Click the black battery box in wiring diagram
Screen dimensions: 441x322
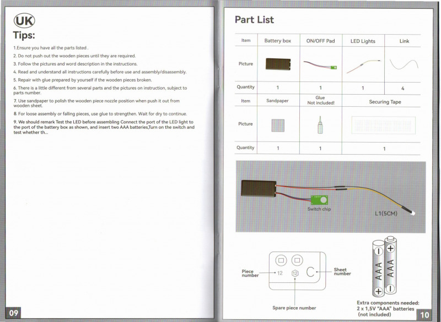pos(257,189)
